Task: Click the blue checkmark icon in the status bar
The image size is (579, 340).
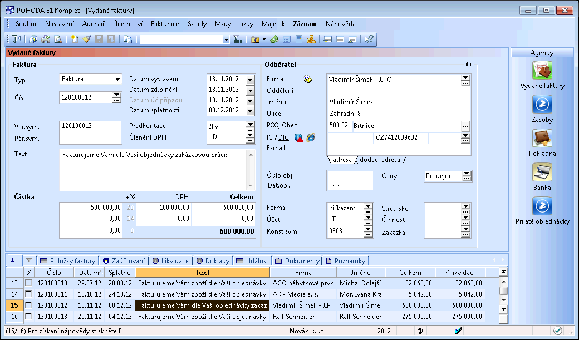Action: pyautogui.click(x=458, y=331)
